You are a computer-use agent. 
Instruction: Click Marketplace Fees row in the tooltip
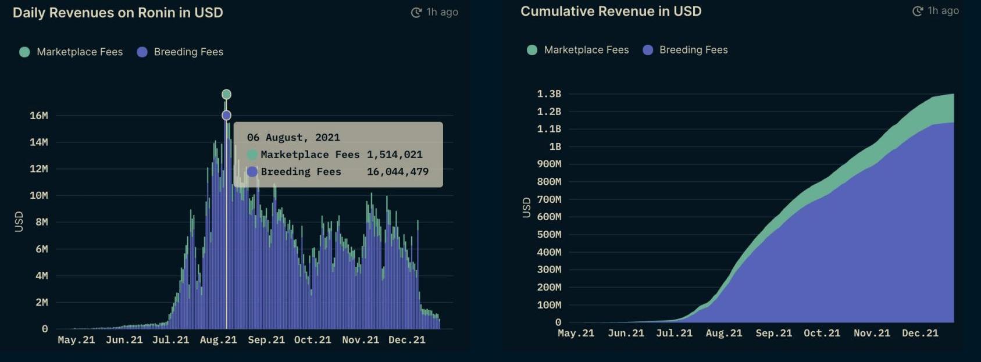click(334, 155)
